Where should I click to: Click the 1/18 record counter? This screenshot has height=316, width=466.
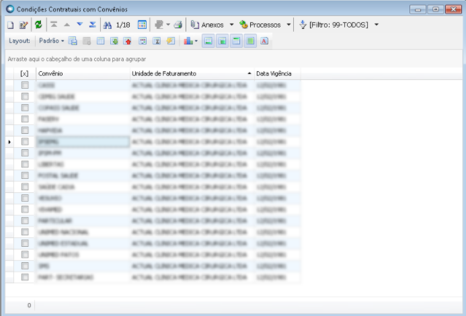point(123,25)
